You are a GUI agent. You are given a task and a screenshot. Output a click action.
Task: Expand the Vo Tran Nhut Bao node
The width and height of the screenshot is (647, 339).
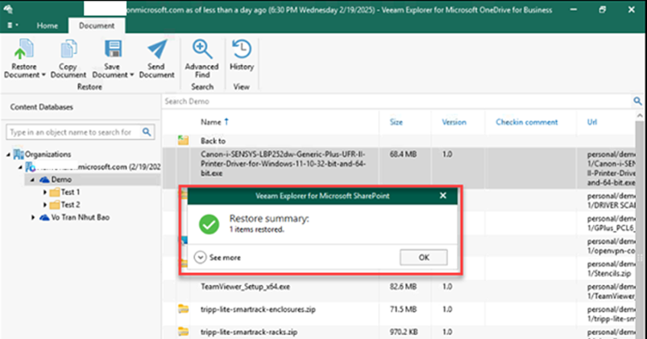point(32,217)
